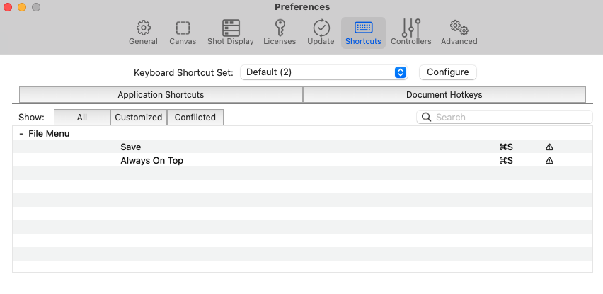Show All shortcuts filter

(x=82, y=118)
